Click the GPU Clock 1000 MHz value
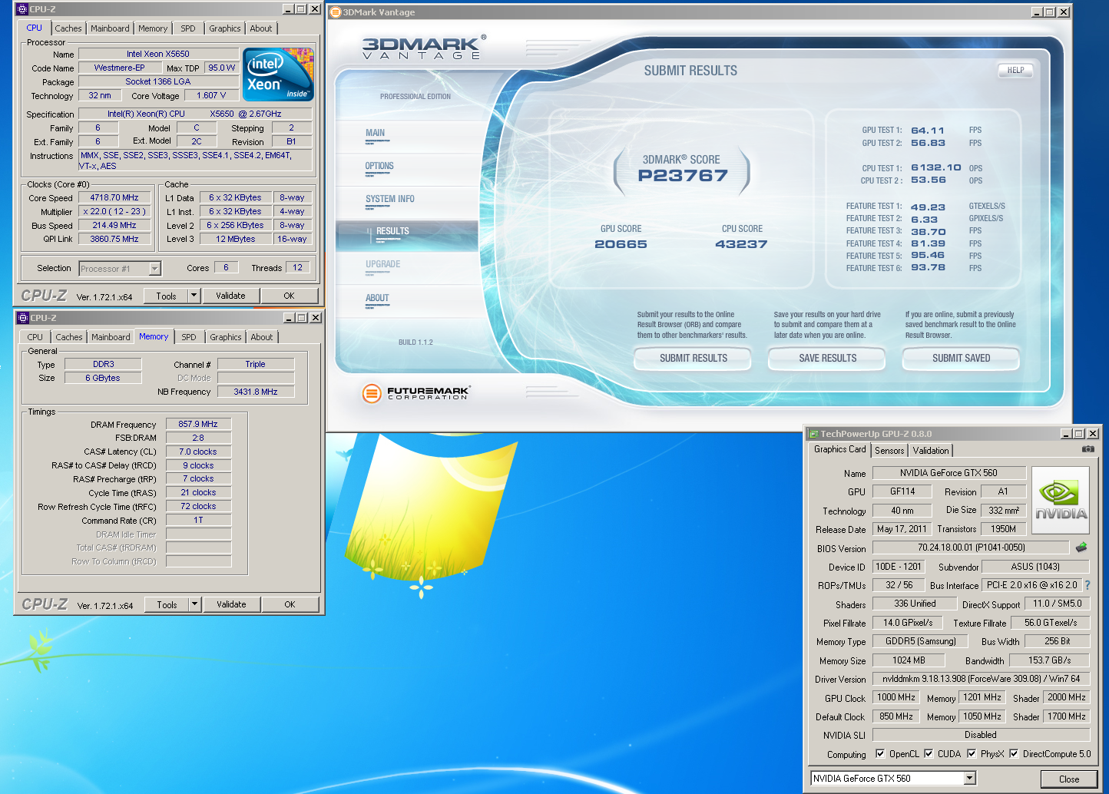Image resolution: width=1109 pixels, height=794 pixels. pos(896,697)
